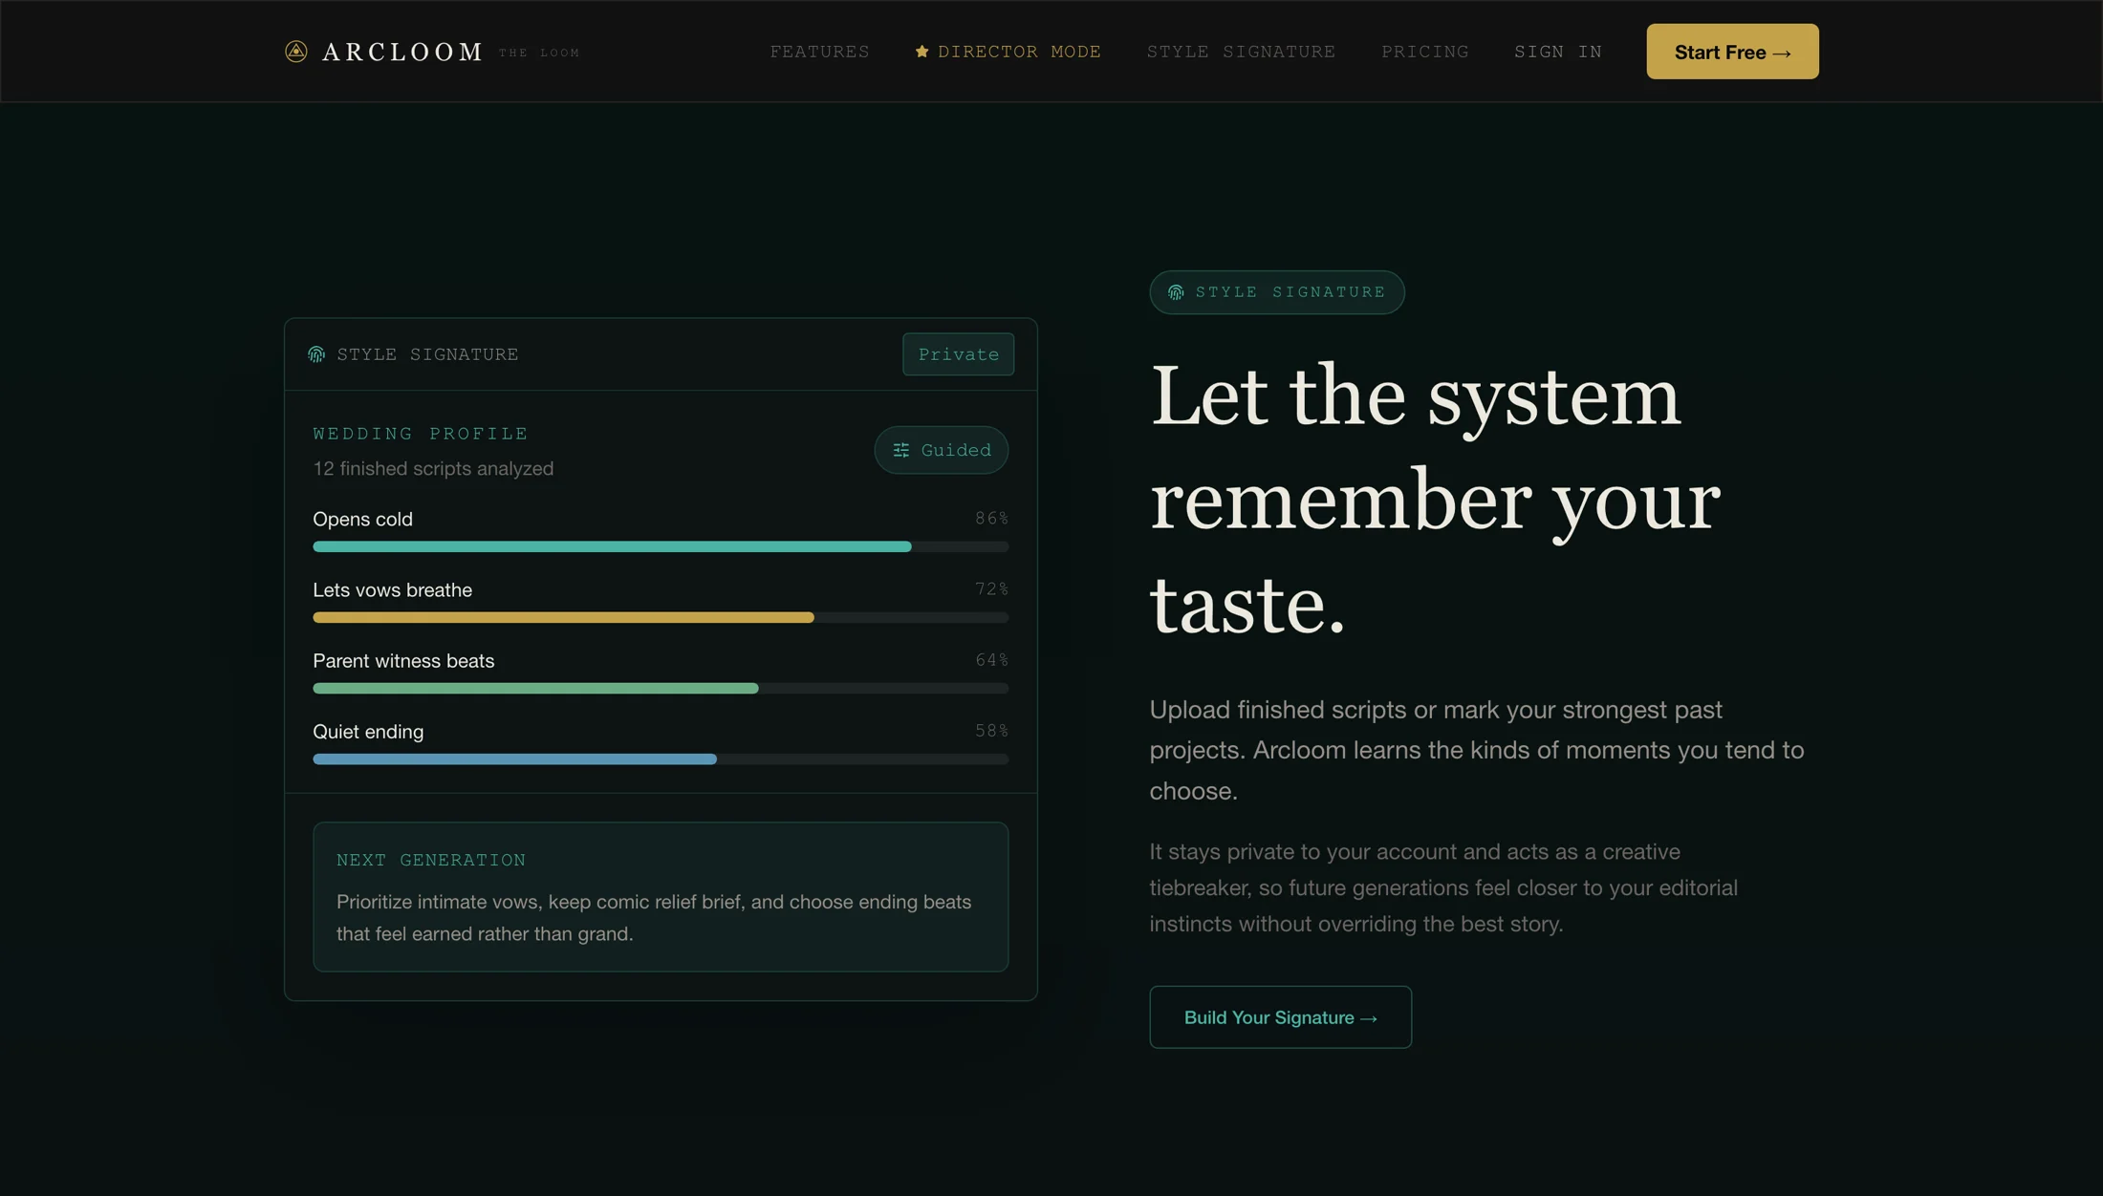The height and width of the screenshot is (1196, 2103).
Task: Go to Style Signature nav link
Action: (1241, 52)
